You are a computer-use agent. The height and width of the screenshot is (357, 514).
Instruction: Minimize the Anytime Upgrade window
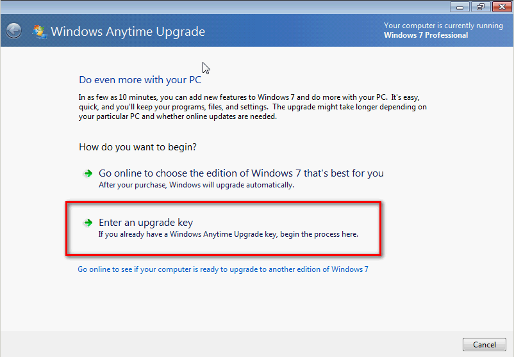460,6
